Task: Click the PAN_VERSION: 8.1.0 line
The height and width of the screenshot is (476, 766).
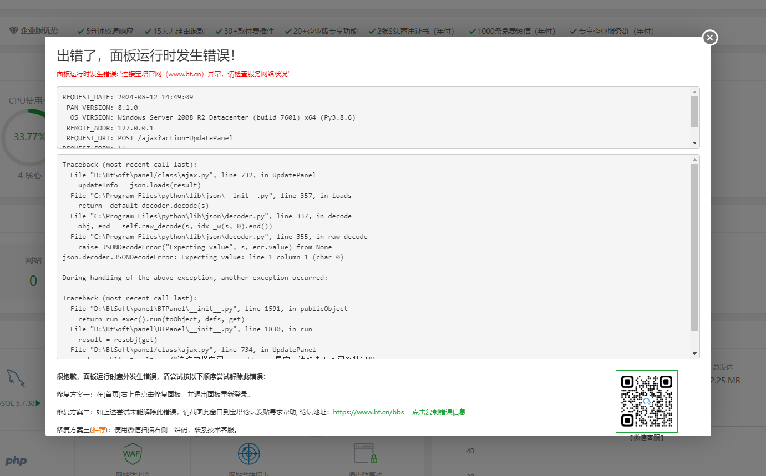Action: 102,107
